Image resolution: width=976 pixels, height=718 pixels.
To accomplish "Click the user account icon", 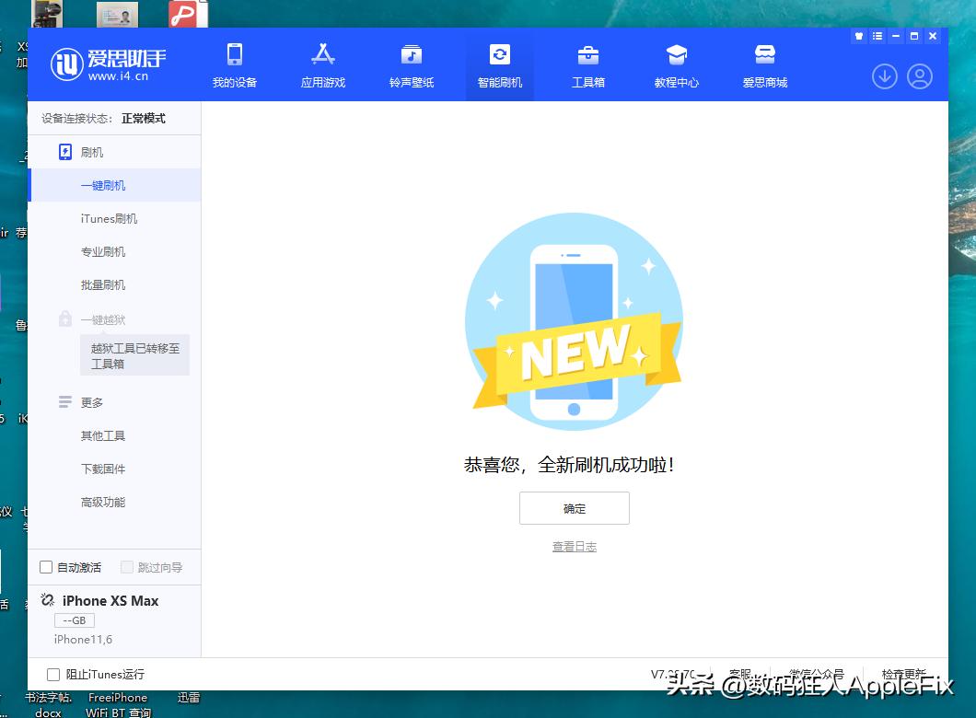I will tap(919, 77).
